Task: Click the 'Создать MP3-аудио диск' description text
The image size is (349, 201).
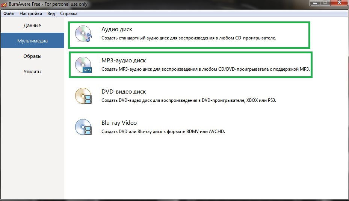Action: pos(205,69)
